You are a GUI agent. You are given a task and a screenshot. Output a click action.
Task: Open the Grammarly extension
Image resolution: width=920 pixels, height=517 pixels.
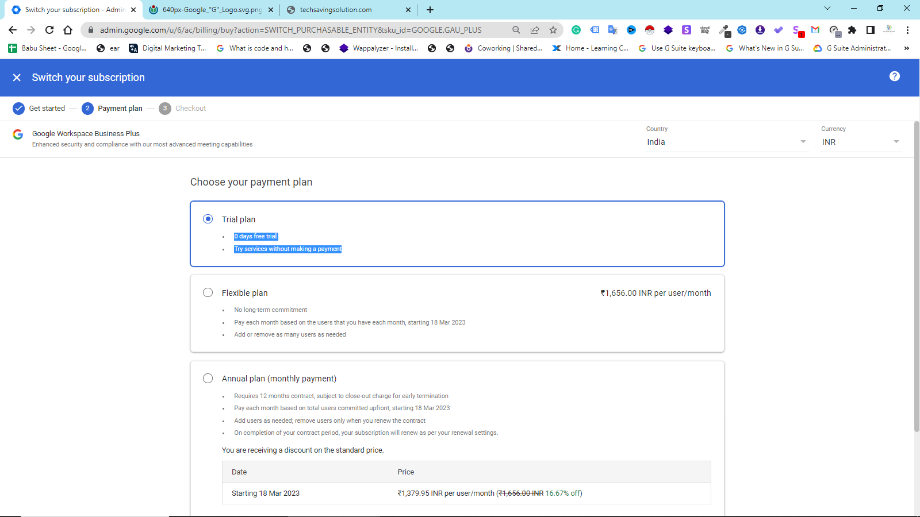point(576,30)
